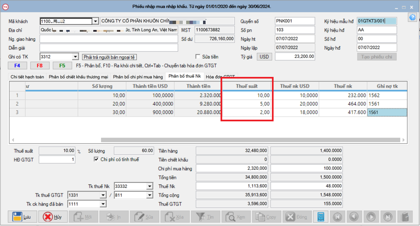Open the Tk thuế Nk dropdown
This screenshot has width=420, height=226.
coord(149,186)
